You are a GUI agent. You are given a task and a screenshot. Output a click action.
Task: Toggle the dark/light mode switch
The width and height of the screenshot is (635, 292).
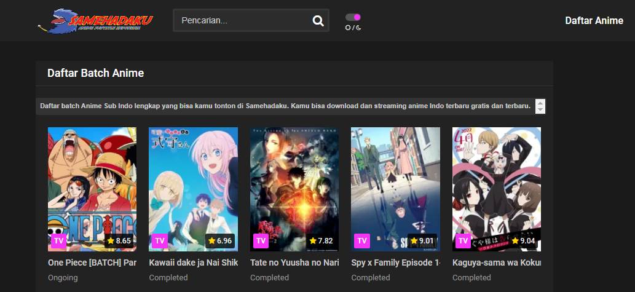[x=353, y=17]
